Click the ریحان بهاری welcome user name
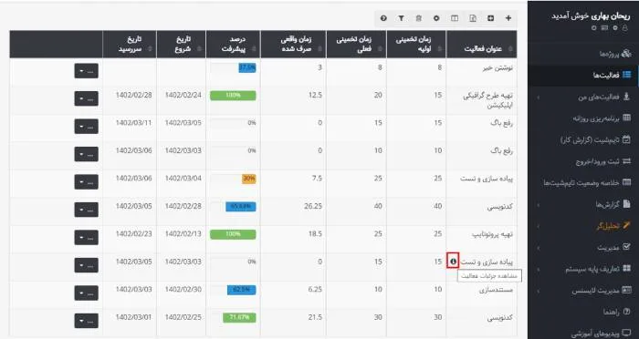Screen dimensions: 639x339 tap(611, 16)
